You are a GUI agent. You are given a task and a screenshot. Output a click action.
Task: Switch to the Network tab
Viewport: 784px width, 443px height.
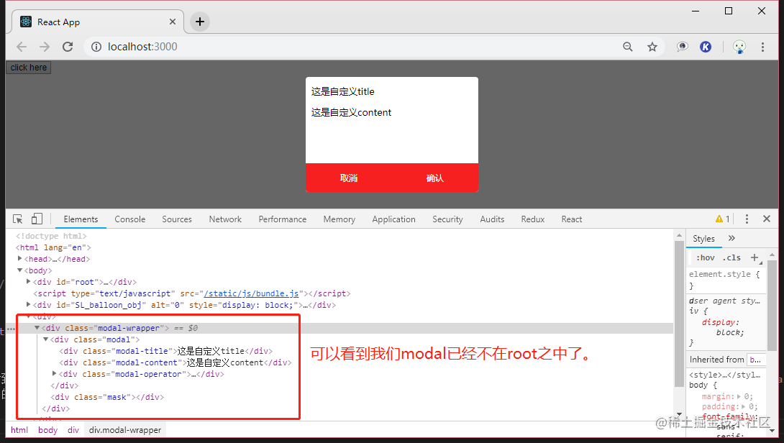click(x=225, y=219)
